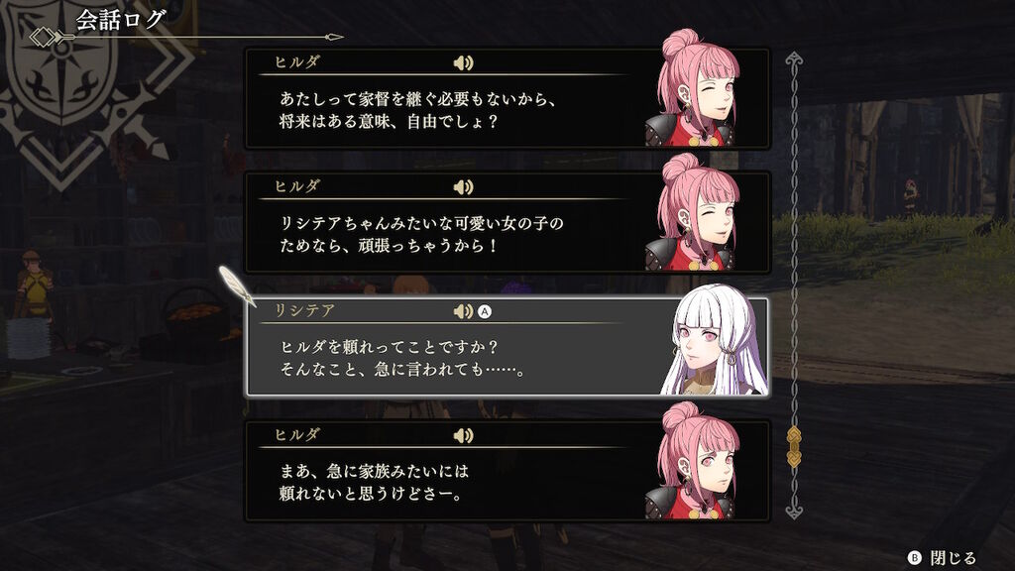Select entry ためなら、頑張っちゃうから！
This screenshot has width=1015, height=571.
(x=507, y=222)
